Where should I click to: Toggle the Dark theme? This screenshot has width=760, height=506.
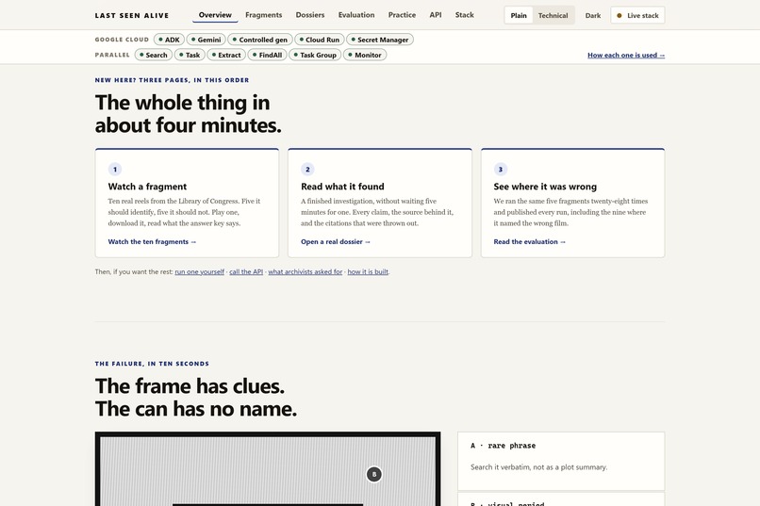(x=593, y=15)
